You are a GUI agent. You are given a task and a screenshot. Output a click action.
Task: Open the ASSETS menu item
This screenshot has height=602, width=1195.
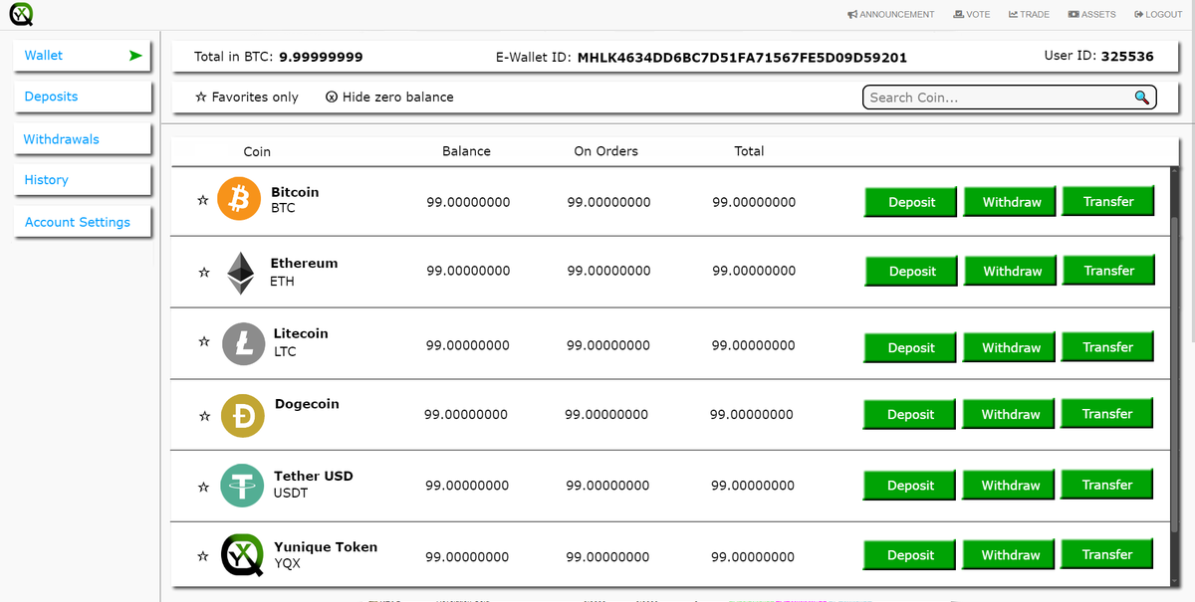coord(1091,13)
